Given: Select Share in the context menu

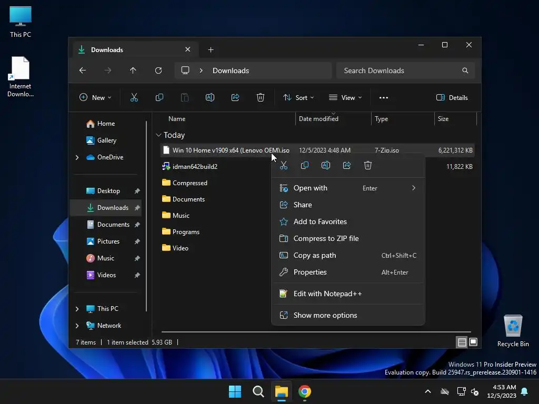Looking at the screenshot, I should [x=348, y=205].
